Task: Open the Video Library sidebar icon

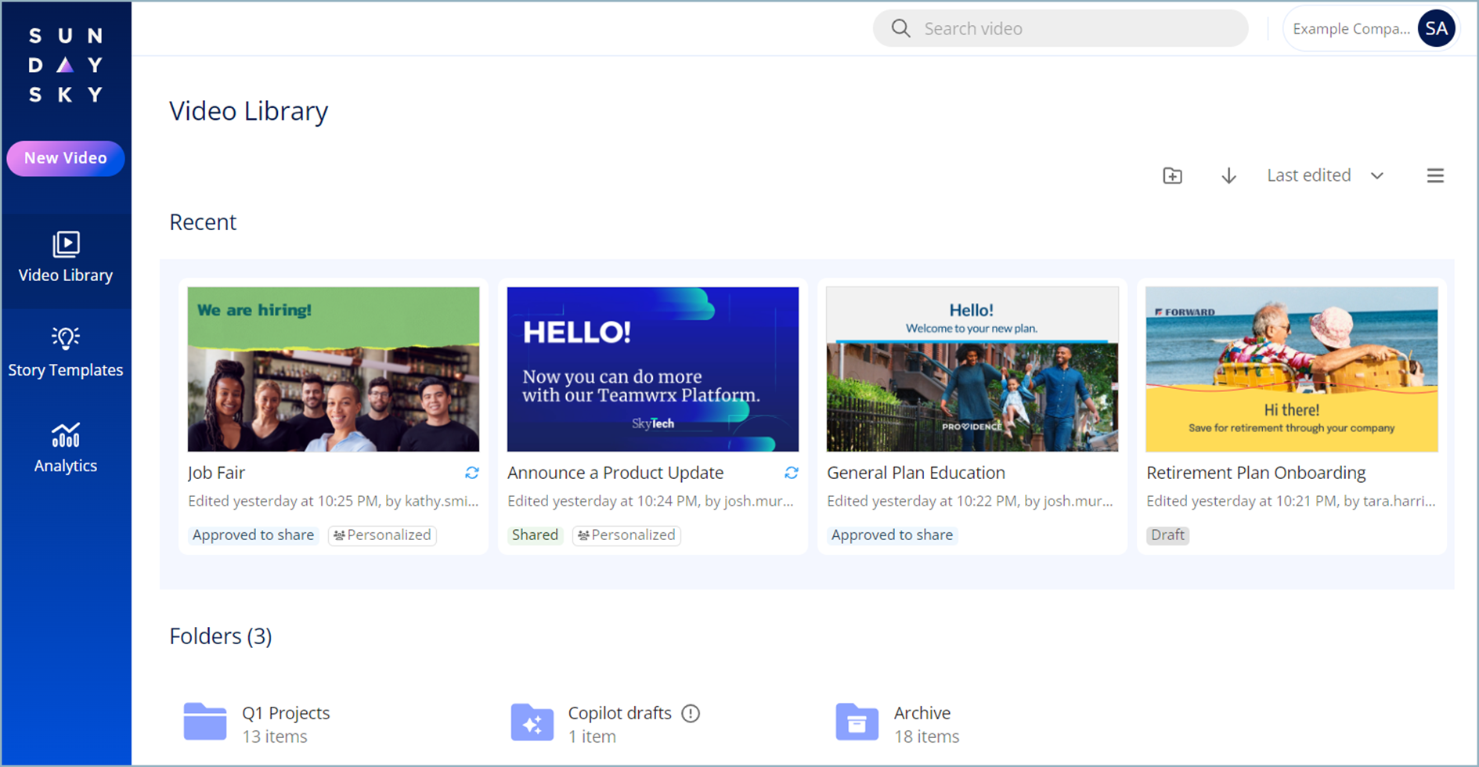Action: pos(66,245)
